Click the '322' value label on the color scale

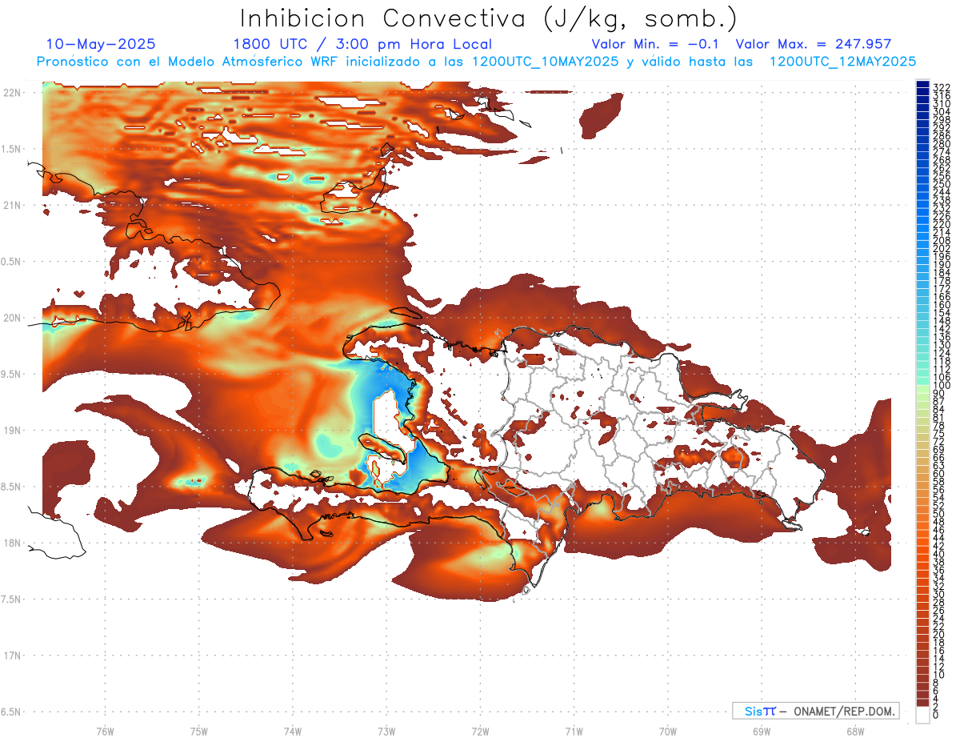point(941,87)
